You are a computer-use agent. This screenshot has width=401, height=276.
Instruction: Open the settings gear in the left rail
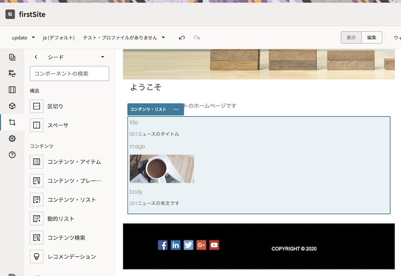click(x=12, y=138)
